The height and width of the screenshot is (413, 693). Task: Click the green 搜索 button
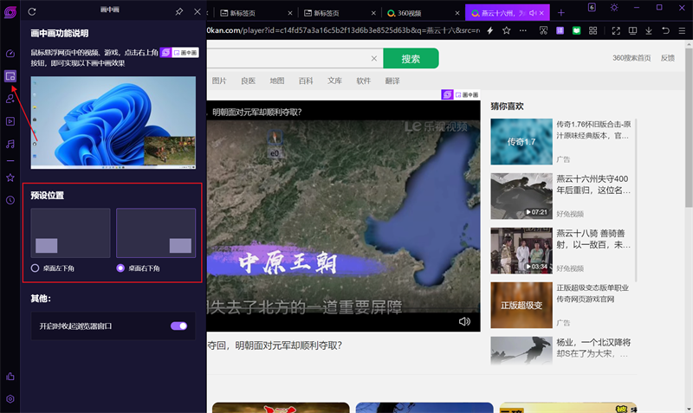[411, 58]
